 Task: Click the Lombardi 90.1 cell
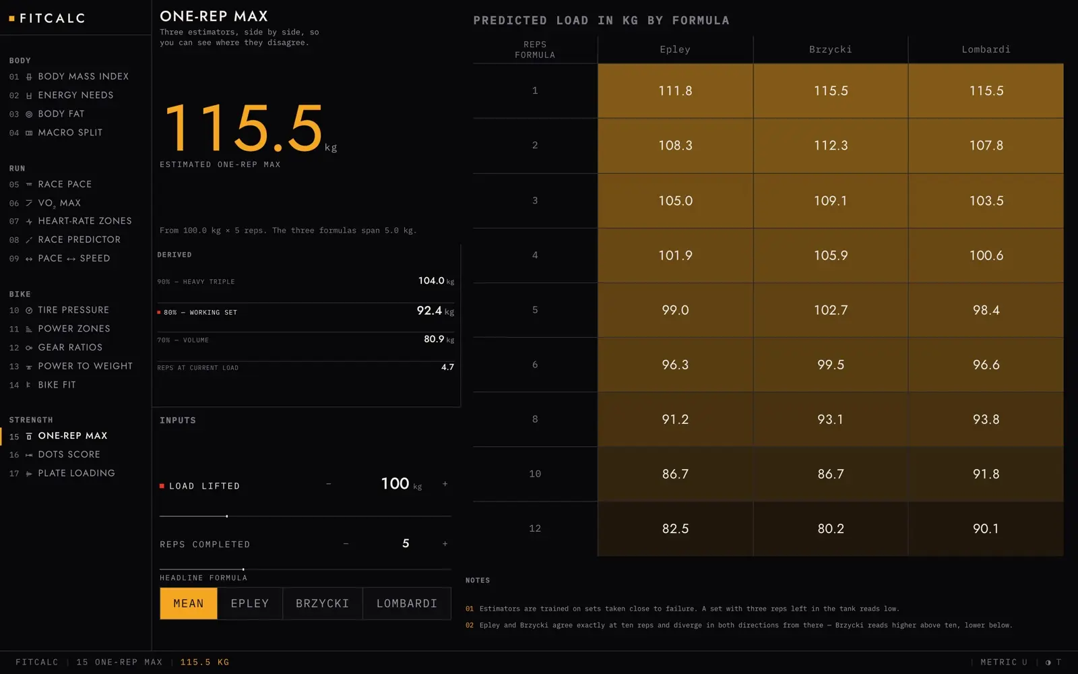pyautogui.click(x=986, y=528)
